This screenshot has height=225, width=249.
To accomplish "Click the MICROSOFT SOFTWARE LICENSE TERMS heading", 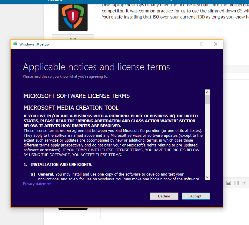I will click(77, 96).
